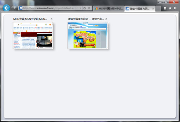Open the MSN中国 page thumbnail
Viewport: 180px width, 122px height.
(x=33, y=35)
